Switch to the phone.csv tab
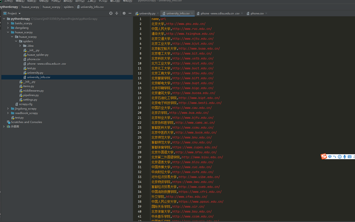The image size is (355, 222). point(257,13)
